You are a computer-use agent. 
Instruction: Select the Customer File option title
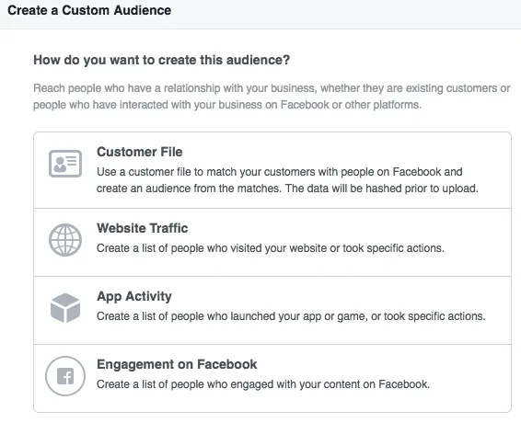[140, 152]
